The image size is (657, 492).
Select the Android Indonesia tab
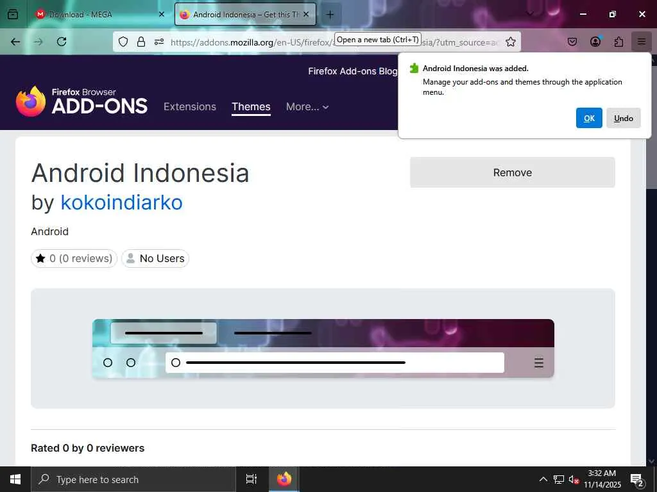[x=245, y=15]
